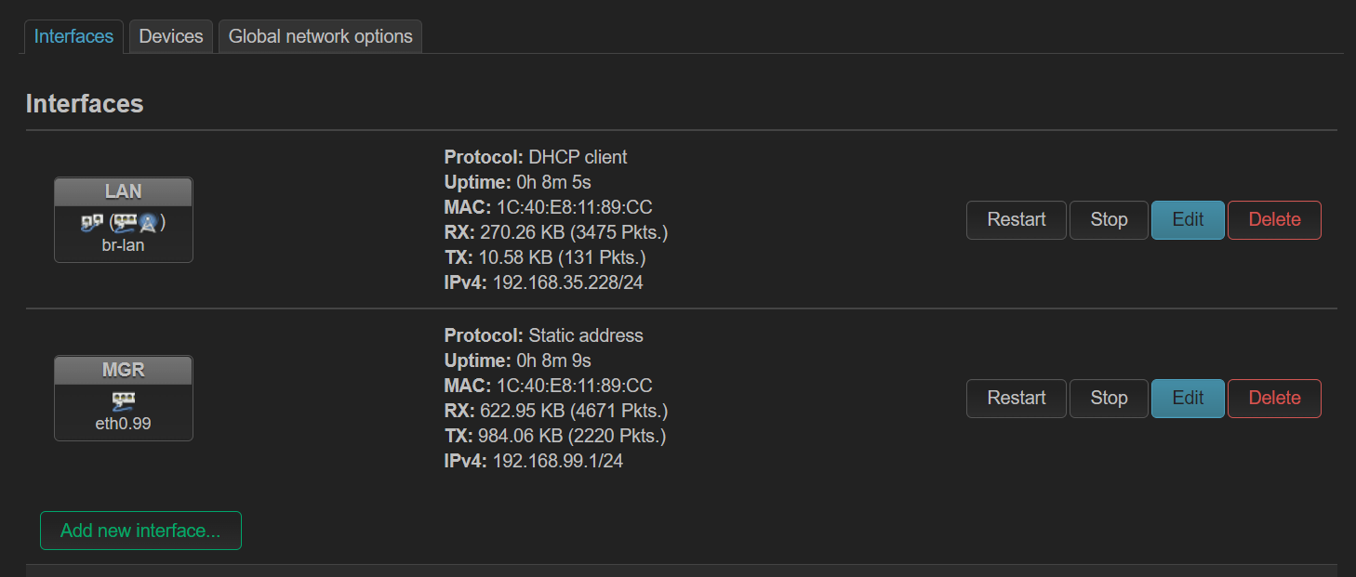Click the LAN interface name header

(124, 191)
